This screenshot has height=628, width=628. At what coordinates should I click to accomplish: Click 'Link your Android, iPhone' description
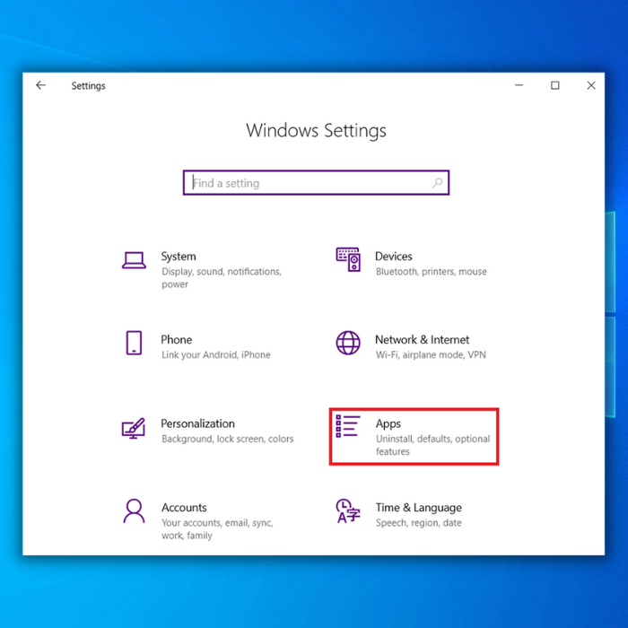[x=216, y=355]
